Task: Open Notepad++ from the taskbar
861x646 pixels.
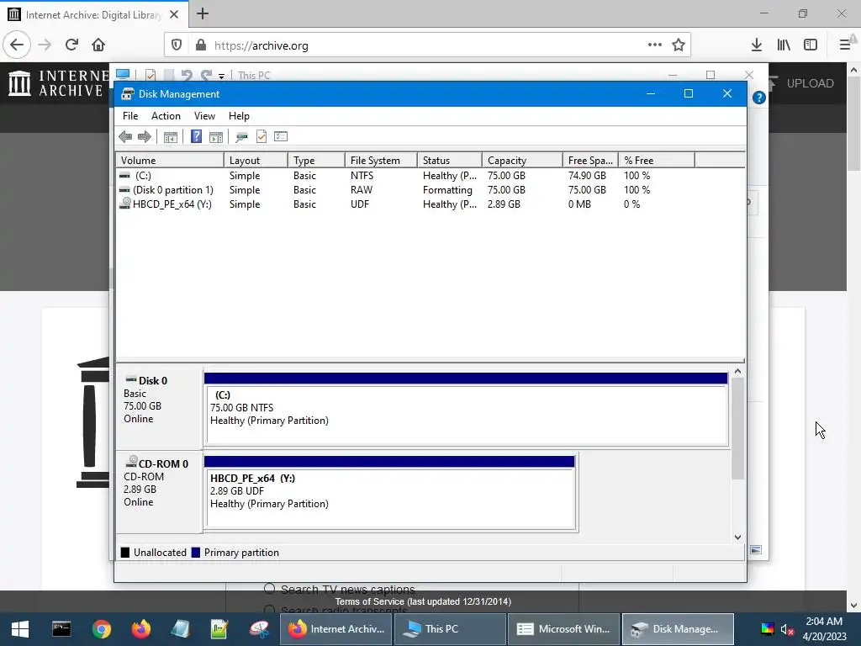Action: pos(219,629)
